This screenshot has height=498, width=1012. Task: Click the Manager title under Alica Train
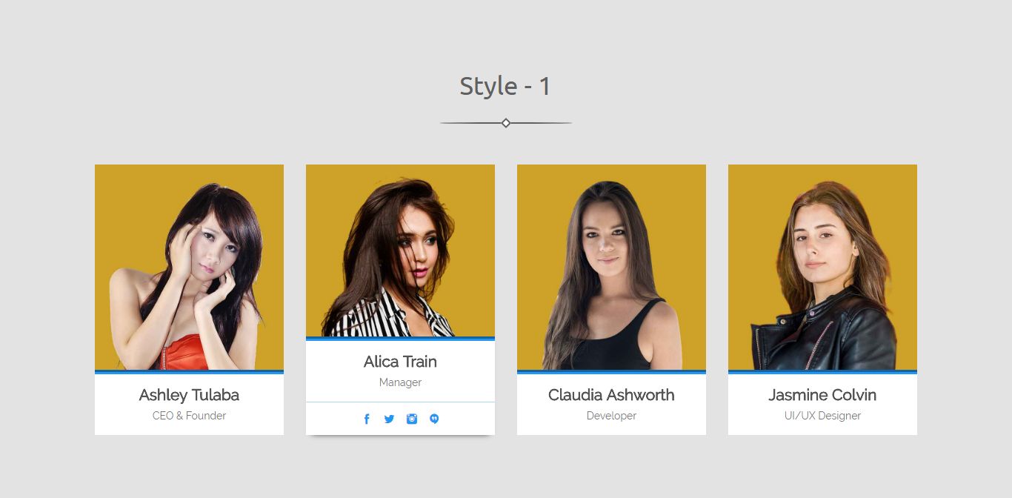[x=400, y=382]
